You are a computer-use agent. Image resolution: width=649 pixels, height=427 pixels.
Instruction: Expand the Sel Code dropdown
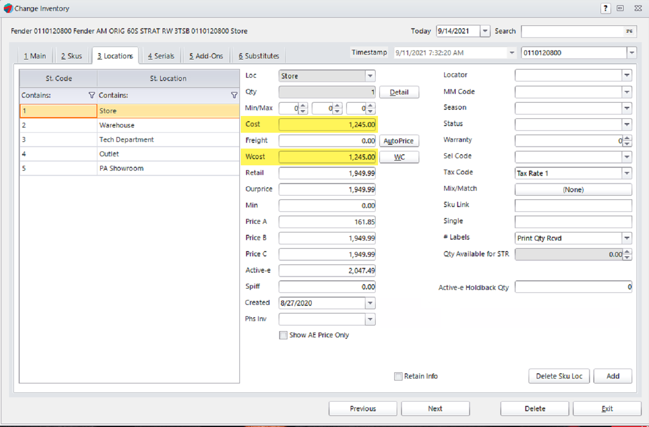pyautogui.click(x=627, y=156)
